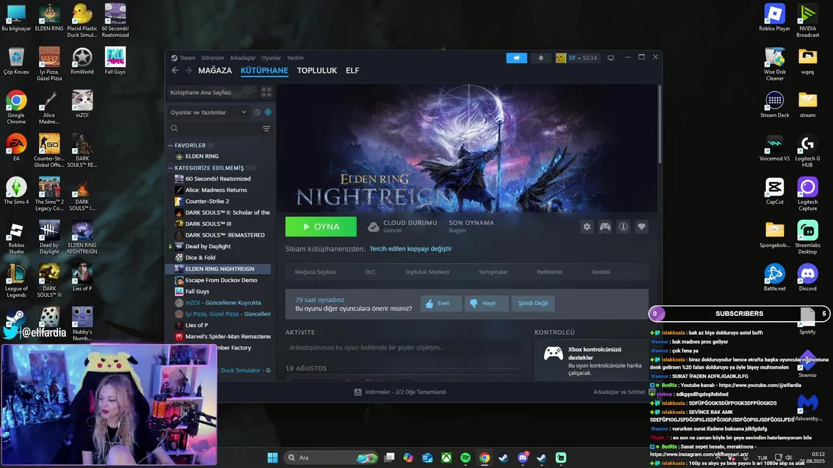The width and height of the screenshot is (833, 468).
Task: Open The Sims 4 desktop icon
Action: [16, 191]
